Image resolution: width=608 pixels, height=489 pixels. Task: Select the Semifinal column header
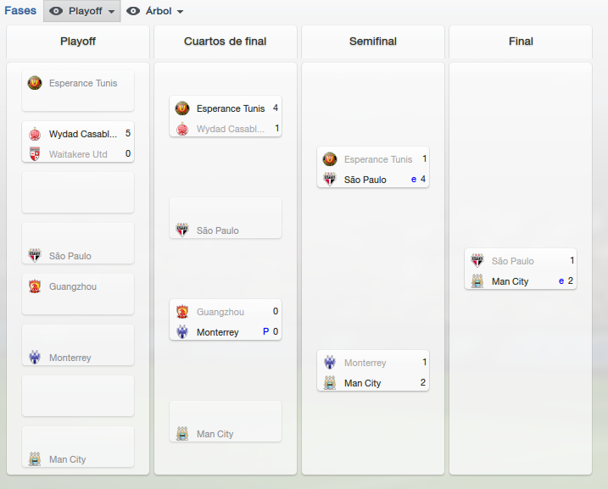(x=373, y=42)
